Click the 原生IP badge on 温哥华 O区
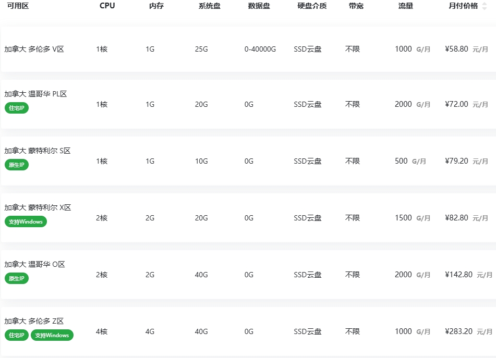This screenshot has height=358, width=496. pyautogui.click(x=17, y=278)
